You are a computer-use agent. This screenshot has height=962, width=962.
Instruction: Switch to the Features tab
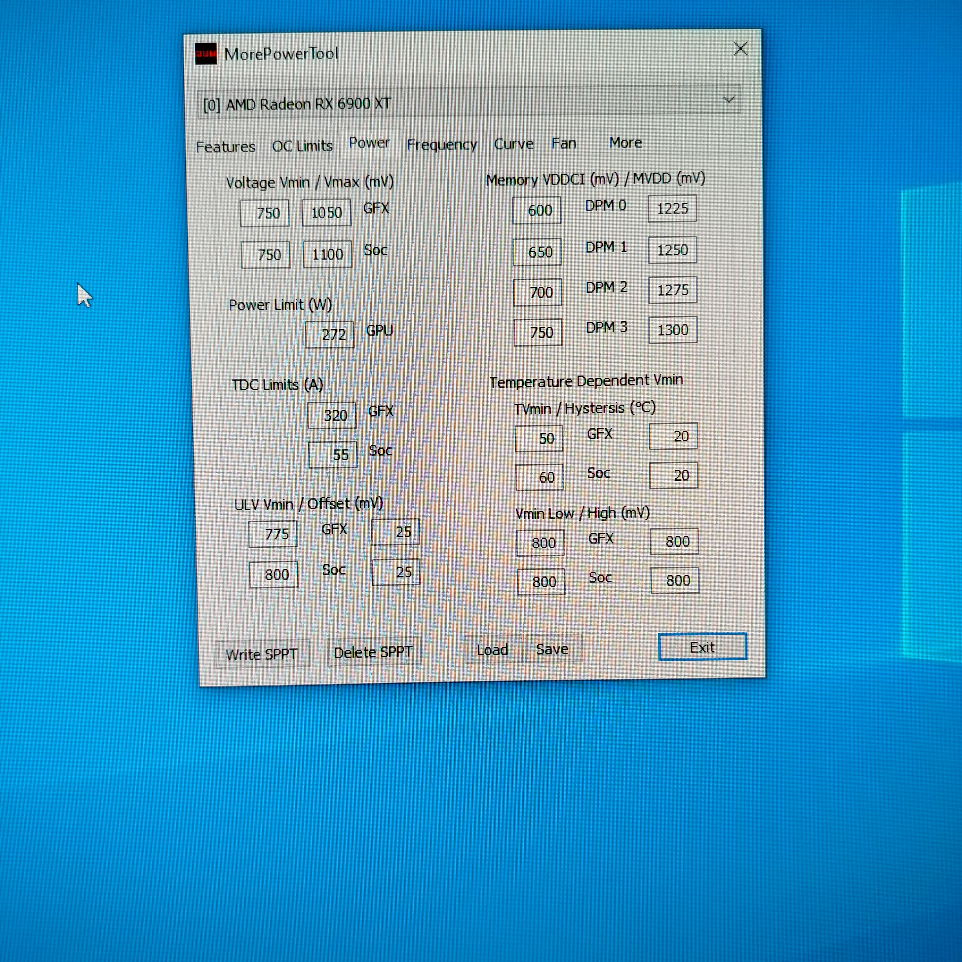(225, 147)
